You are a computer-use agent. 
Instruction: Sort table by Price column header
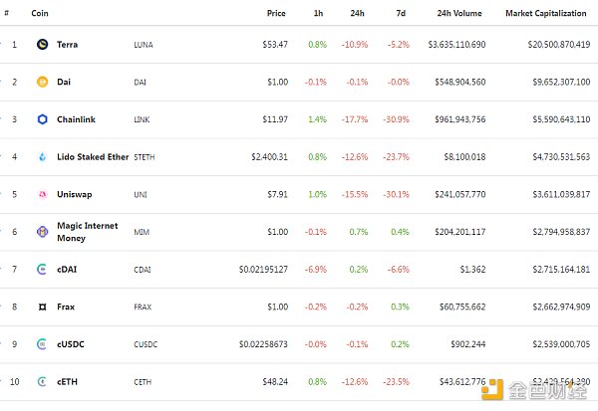(276, 13)
